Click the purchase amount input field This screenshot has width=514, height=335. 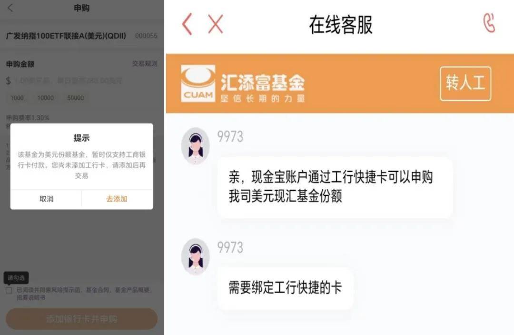82,81
